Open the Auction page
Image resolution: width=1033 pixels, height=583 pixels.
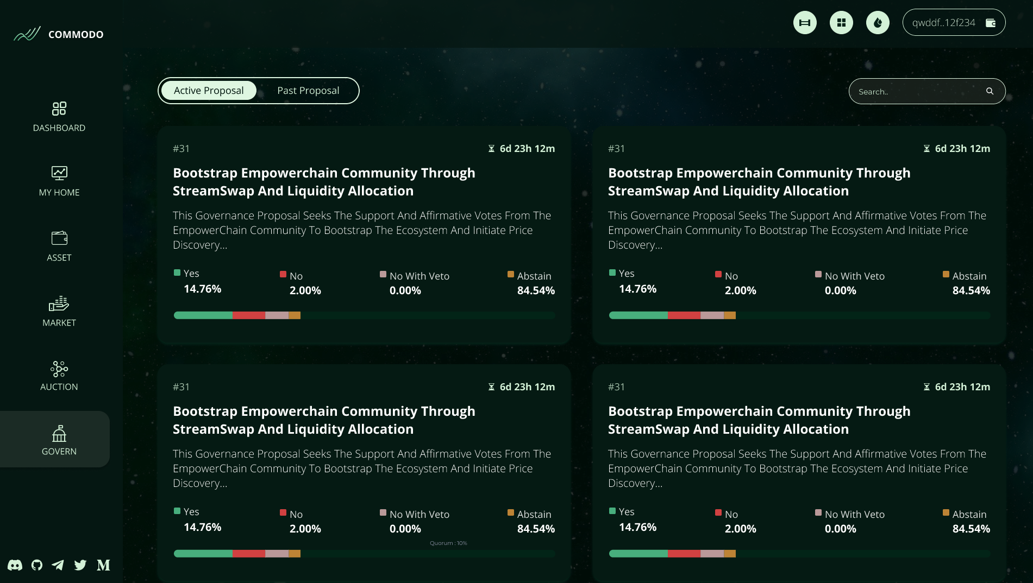pos(59,376)
